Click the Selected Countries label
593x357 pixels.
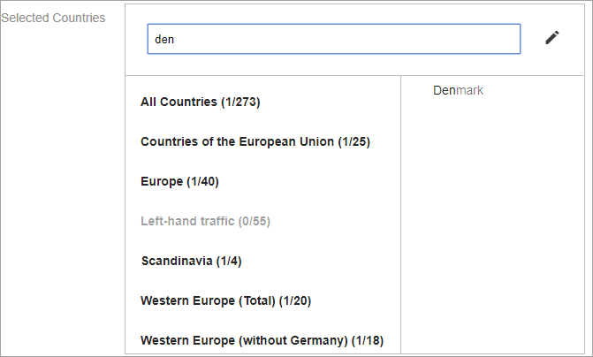click(53, 18)
